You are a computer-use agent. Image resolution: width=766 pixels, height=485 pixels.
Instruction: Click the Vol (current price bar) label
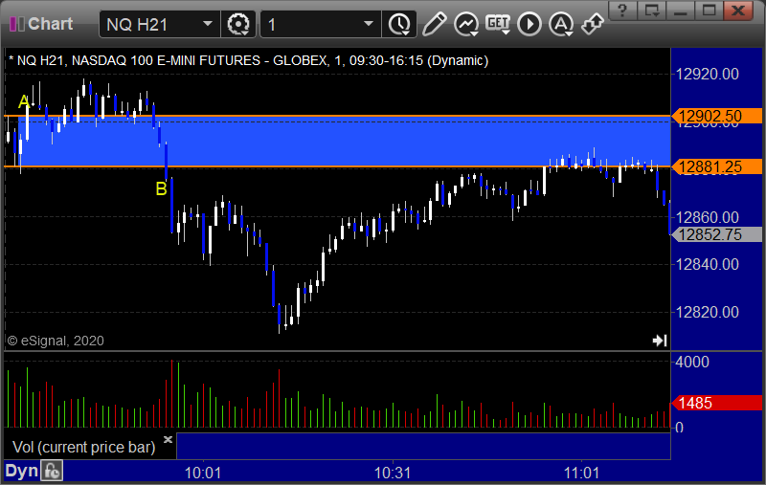83,447
